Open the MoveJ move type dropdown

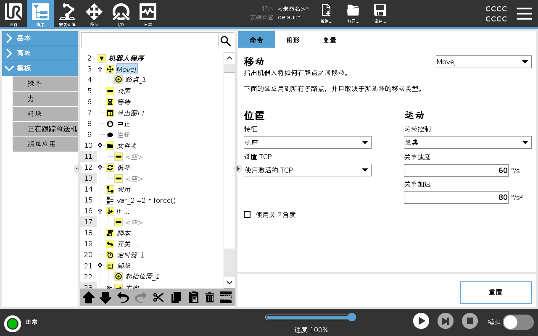(483, 62)
